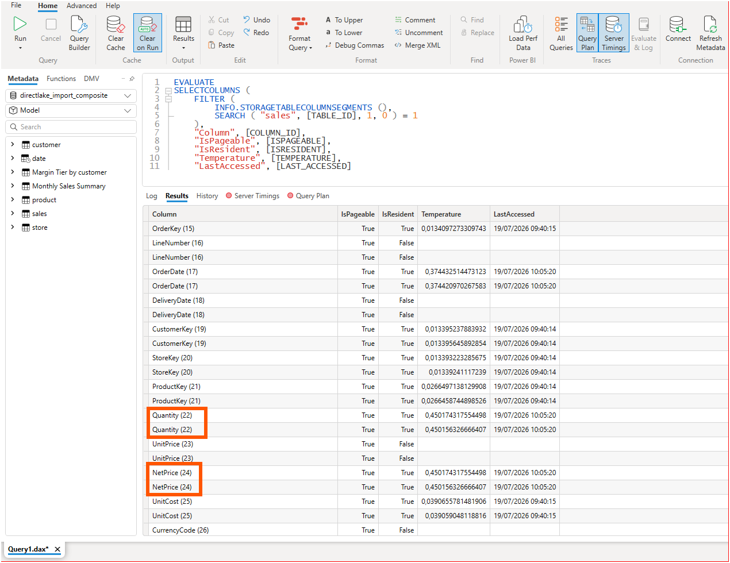
Task: Switch to the Log output tab
Action: 152,196
